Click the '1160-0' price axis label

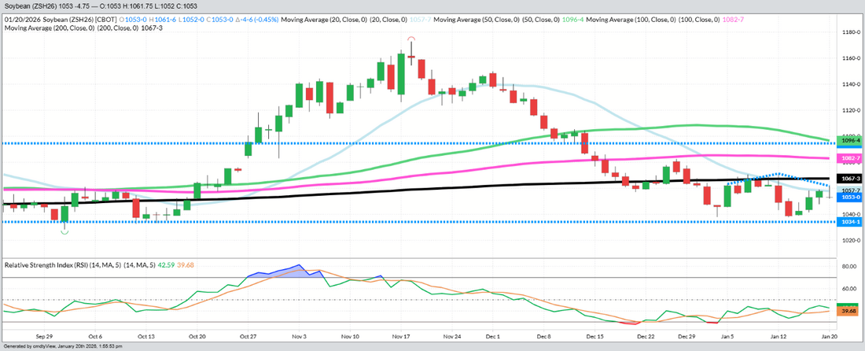851,58
